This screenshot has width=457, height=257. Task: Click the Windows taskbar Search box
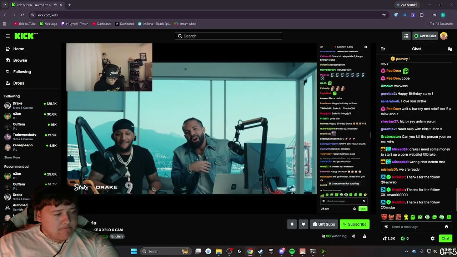click(165, 251)
